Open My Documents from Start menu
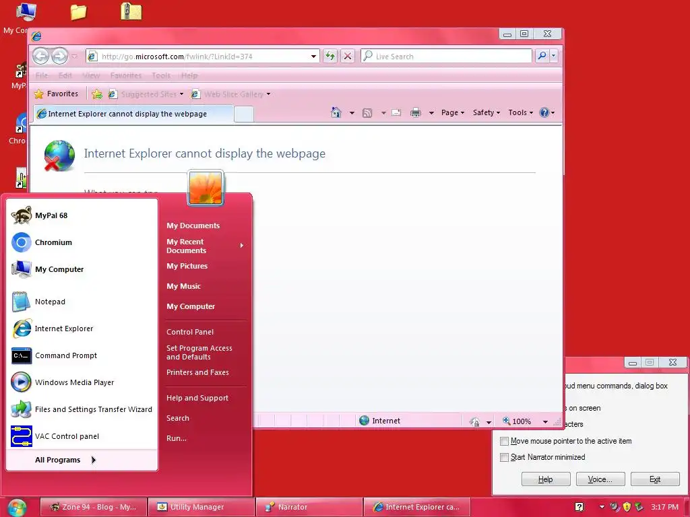Viewport: 690px width, 517px height. 193,226
